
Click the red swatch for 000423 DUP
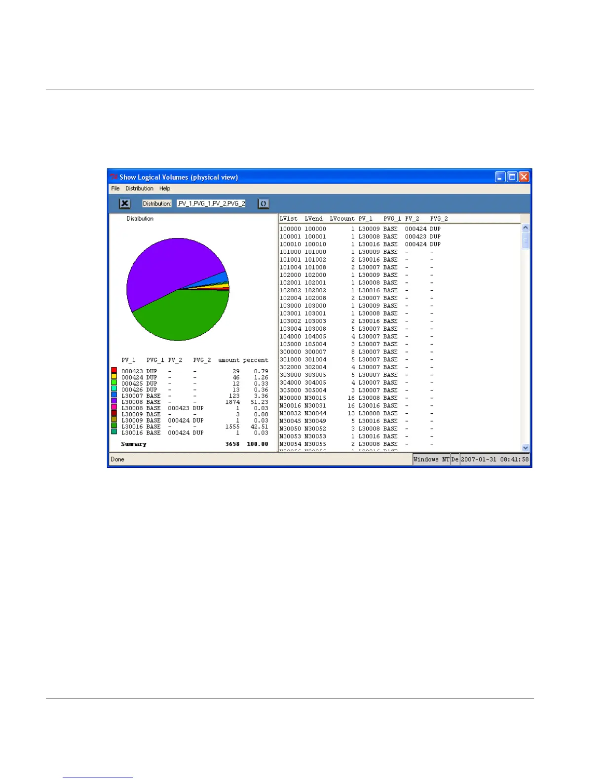point(114,370)
